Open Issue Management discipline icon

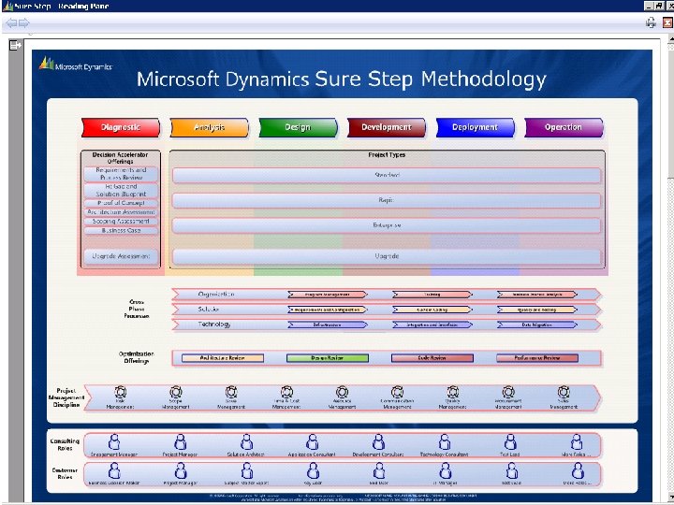pos(231,392)
